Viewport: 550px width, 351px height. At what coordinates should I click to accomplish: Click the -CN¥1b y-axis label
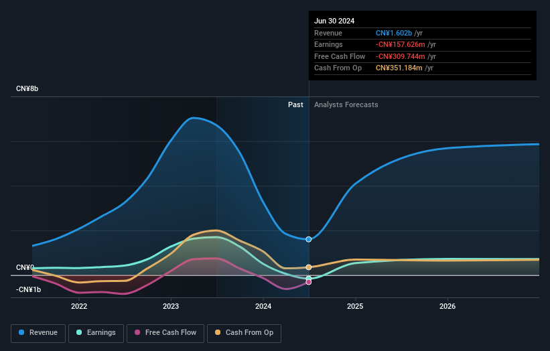pyautogui.click(x=28, y=289)
